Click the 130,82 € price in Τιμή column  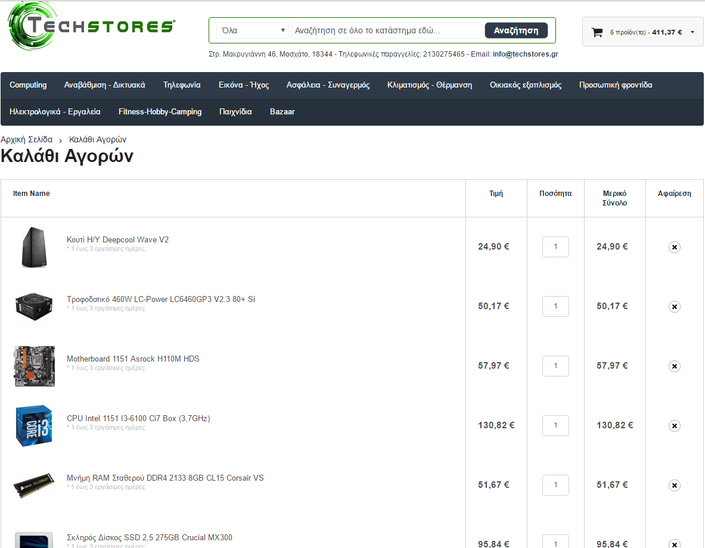[496, 425]
